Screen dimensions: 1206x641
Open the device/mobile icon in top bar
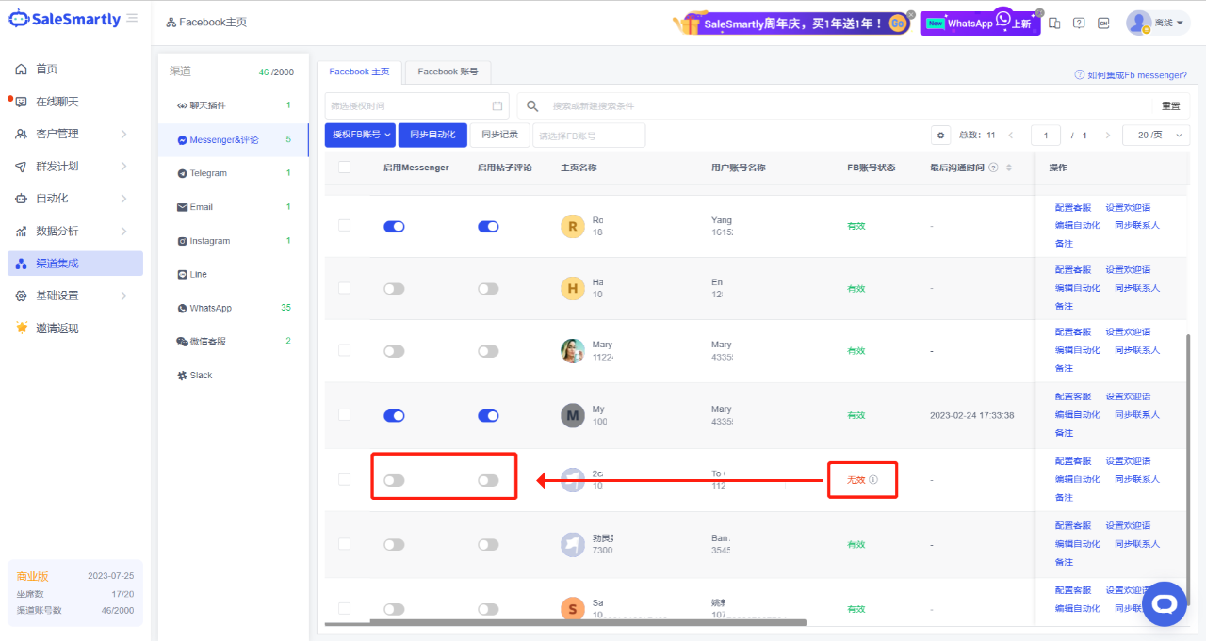tap(1054, 24)
